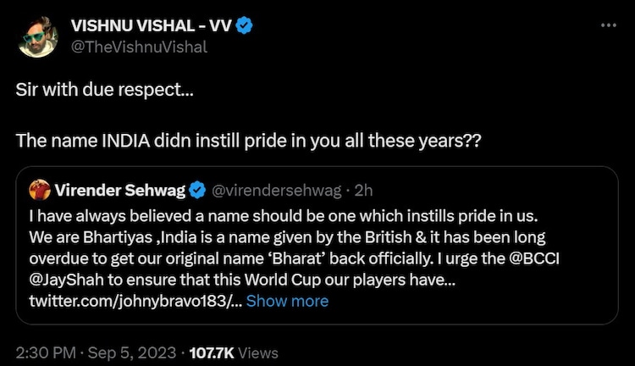Select the "Sir with due respect..." text
The image size is (635, 366).
tap(104, 88)
